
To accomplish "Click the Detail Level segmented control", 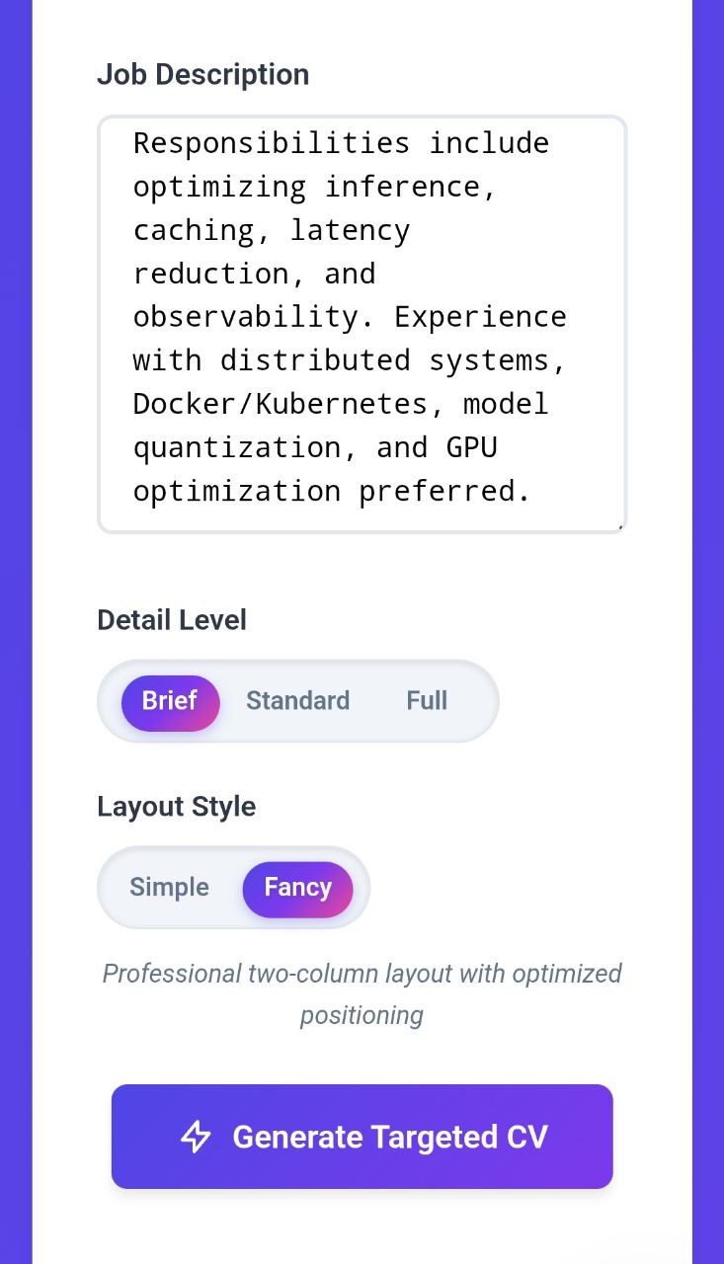I will (297, 701).
